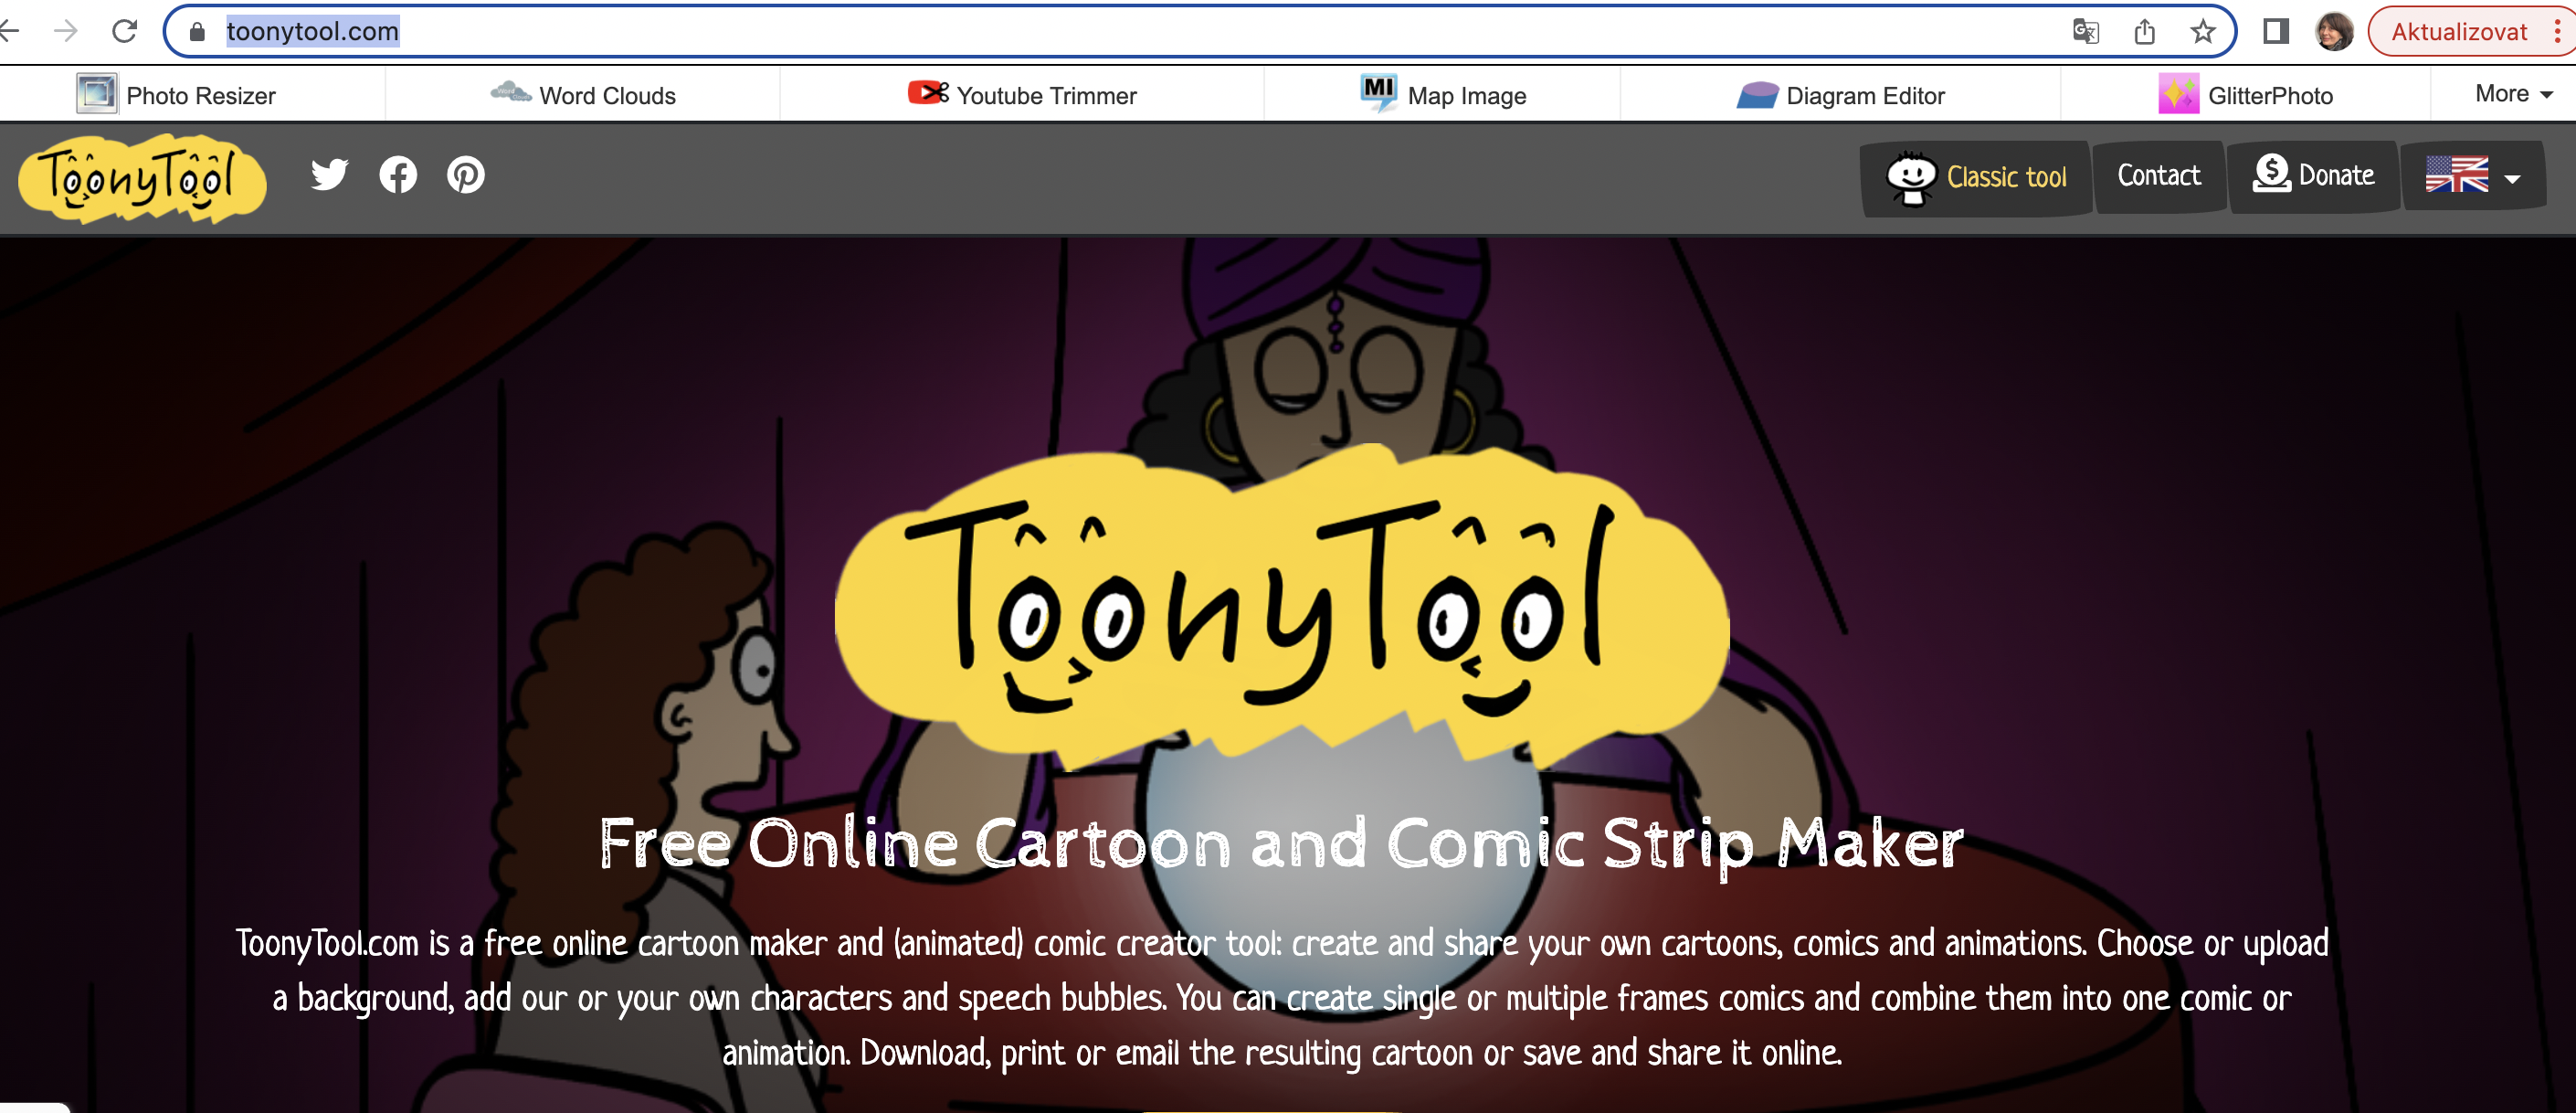The height and width of the screenshot is (1113, 2576).
Task: Click the Donate button
Action: (x=2313, y=176)
